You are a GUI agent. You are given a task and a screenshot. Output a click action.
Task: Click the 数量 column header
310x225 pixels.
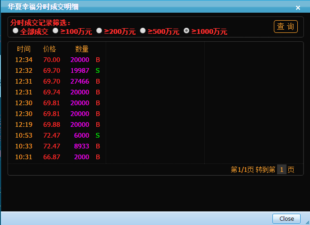point(82,49)
